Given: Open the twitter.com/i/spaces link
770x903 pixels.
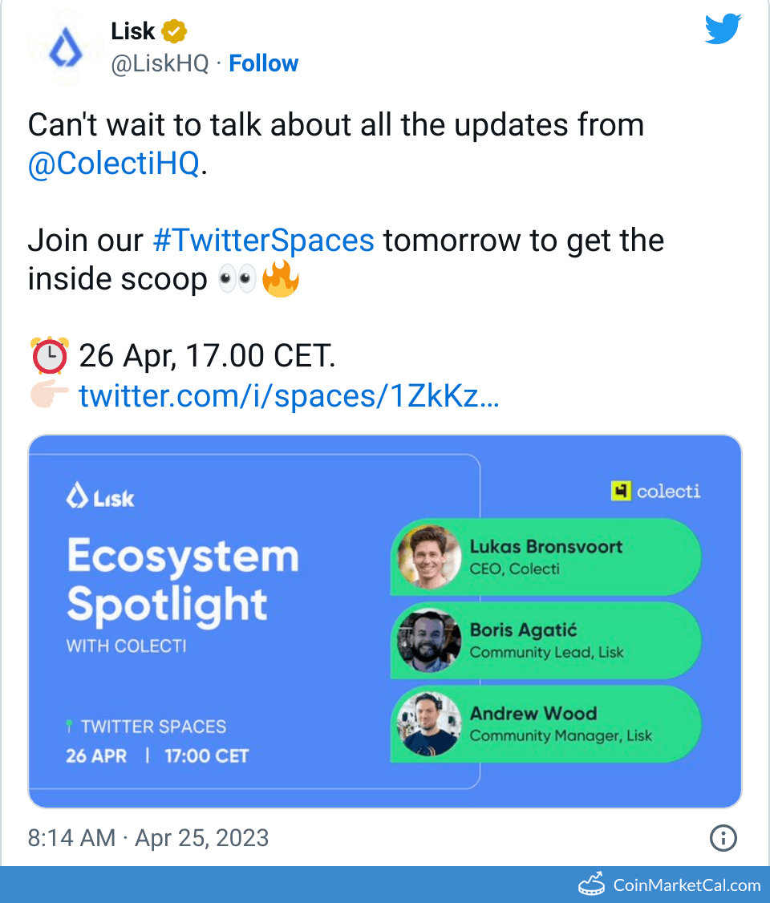Looking at the screenshot, I should point(289,396).
